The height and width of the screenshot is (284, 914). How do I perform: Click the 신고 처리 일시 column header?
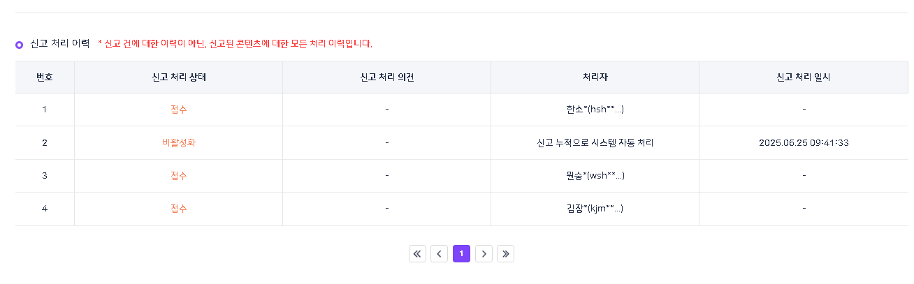tap(804, 77)
